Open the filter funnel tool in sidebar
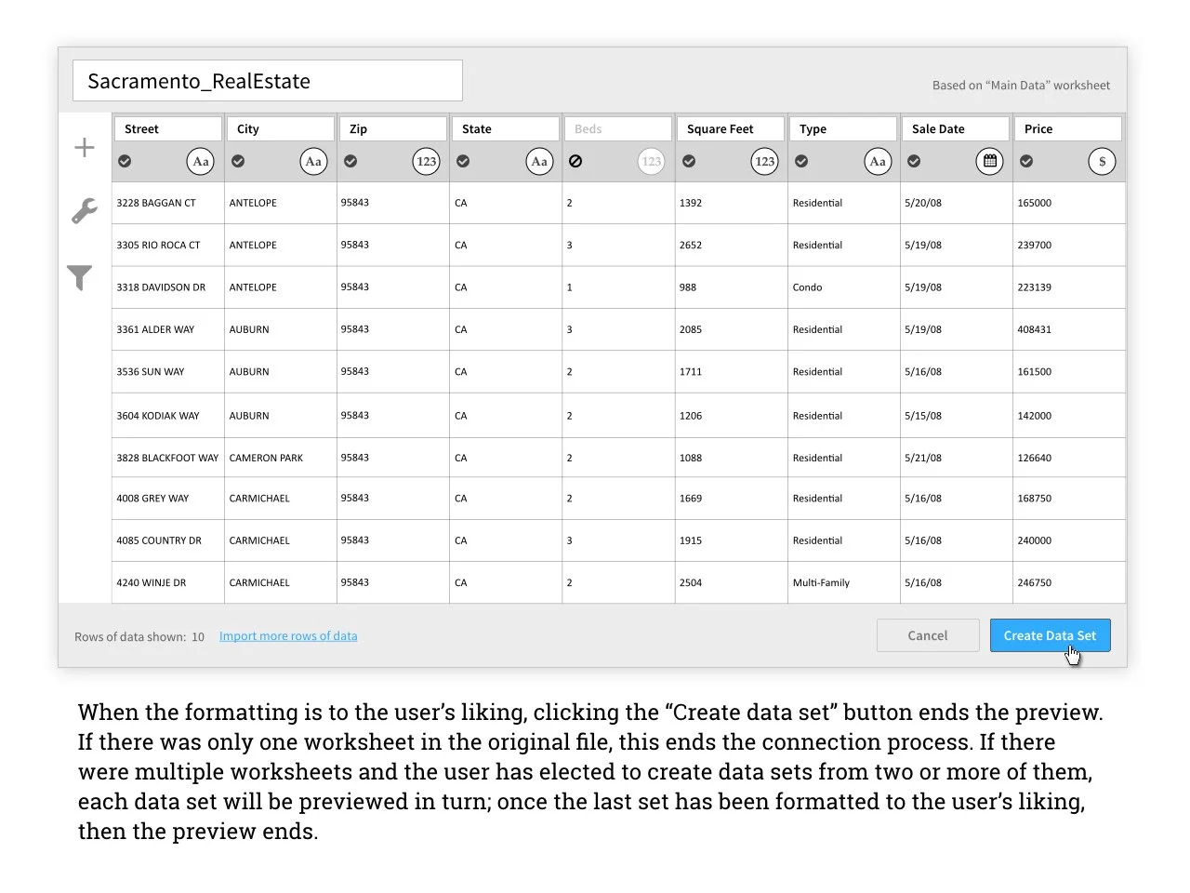 tap(80, 278)
